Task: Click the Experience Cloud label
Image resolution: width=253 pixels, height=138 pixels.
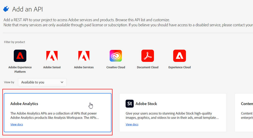Action: pyautogui.click(x=179, y=67)
